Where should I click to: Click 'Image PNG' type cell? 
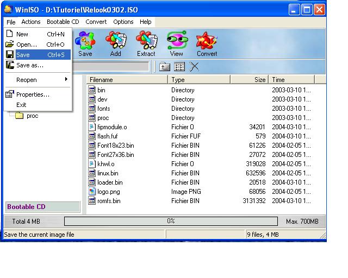coord(186,191)
